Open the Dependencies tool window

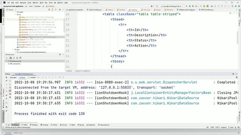[104, 125]
